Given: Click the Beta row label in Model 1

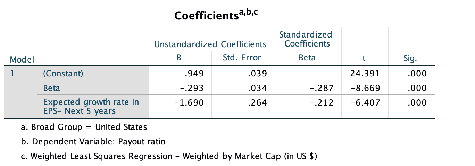Looking at the screenshot, I should click(x=51, y=88).
